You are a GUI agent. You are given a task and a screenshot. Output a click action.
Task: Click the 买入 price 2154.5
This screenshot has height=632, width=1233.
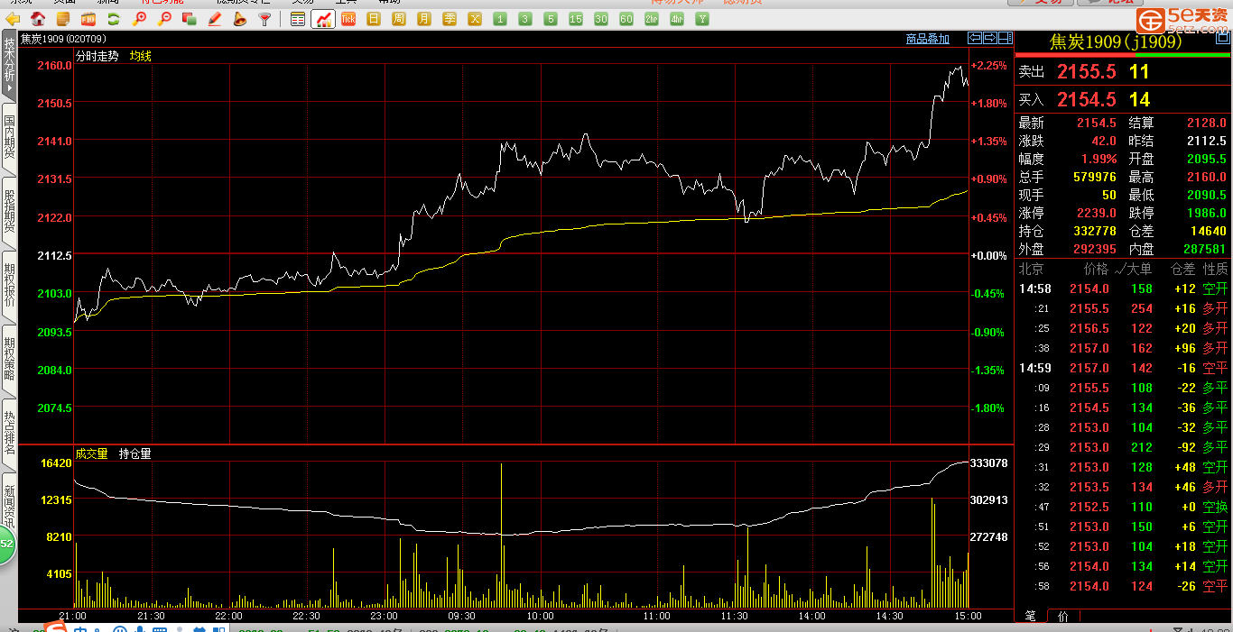(x=1087, y=99)
